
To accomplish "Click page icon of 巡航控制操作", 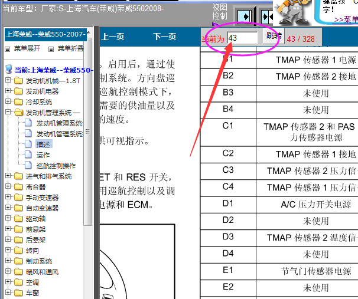I will tap(28, 165).
